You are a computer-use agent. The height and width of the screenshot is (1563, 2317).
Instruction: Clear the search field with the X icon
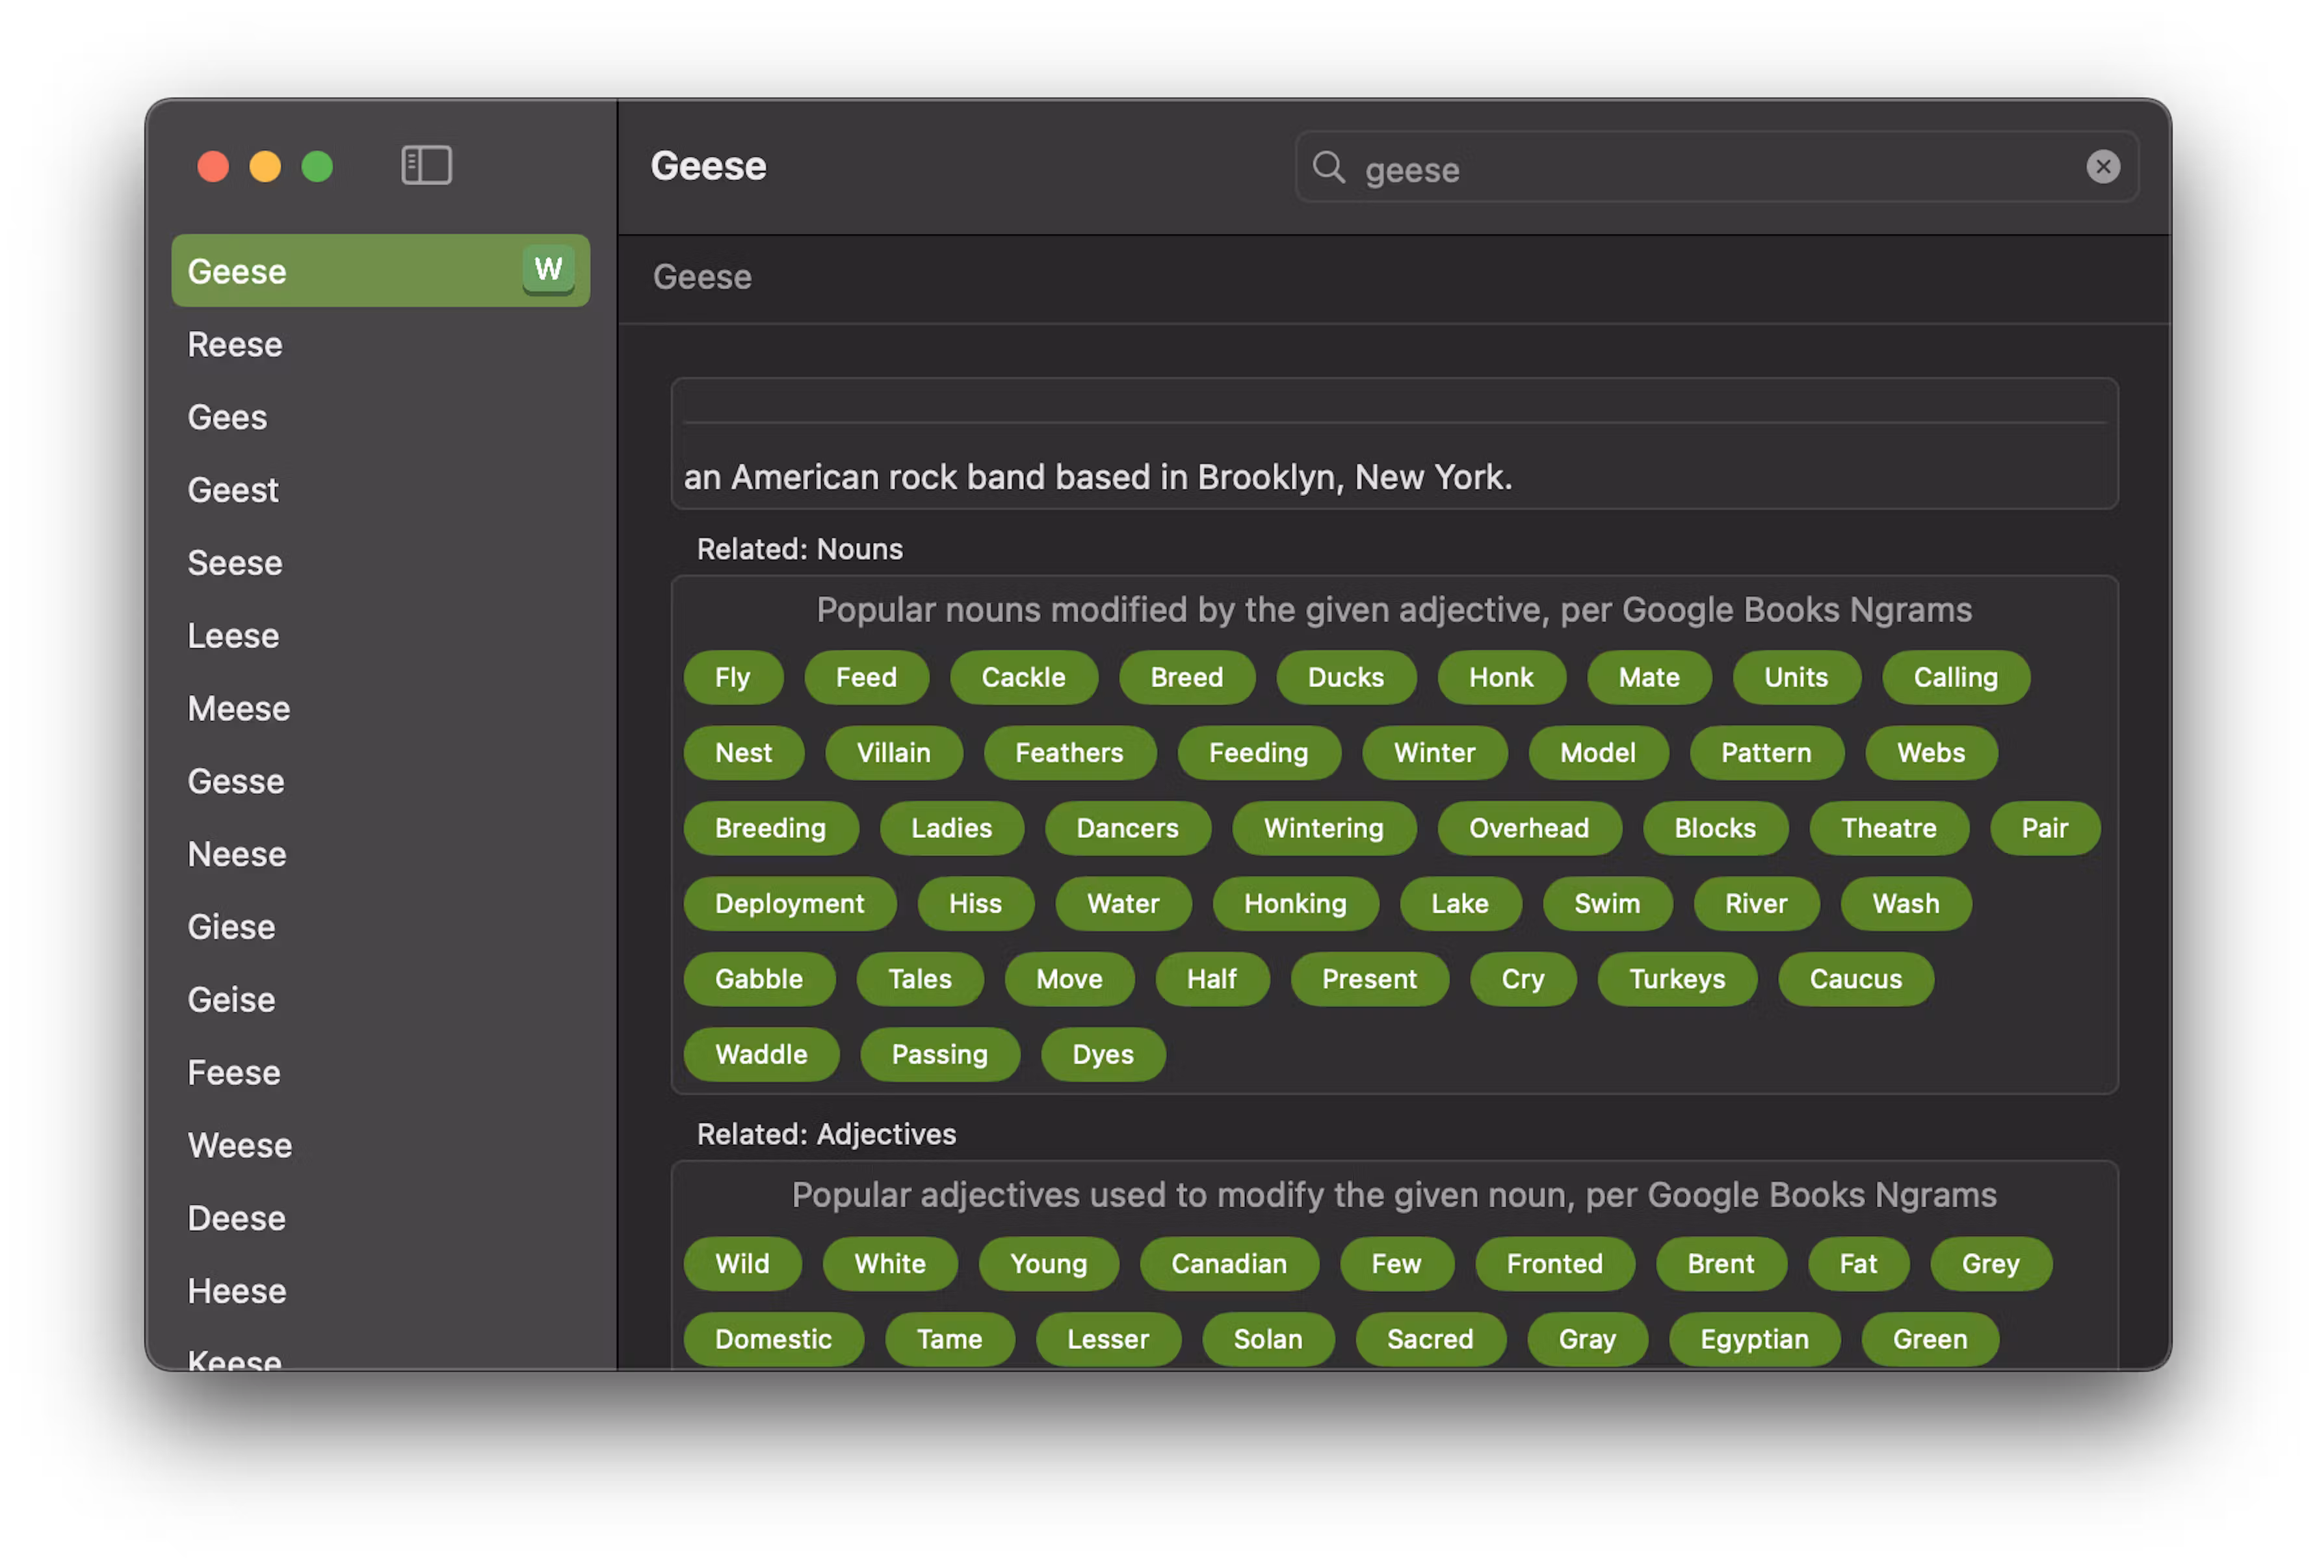[x=2102, y=166]
